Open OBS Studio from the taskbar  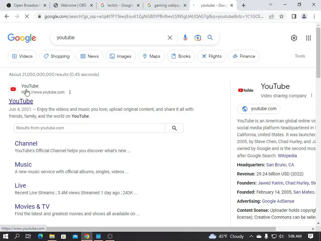pos(110,236)
